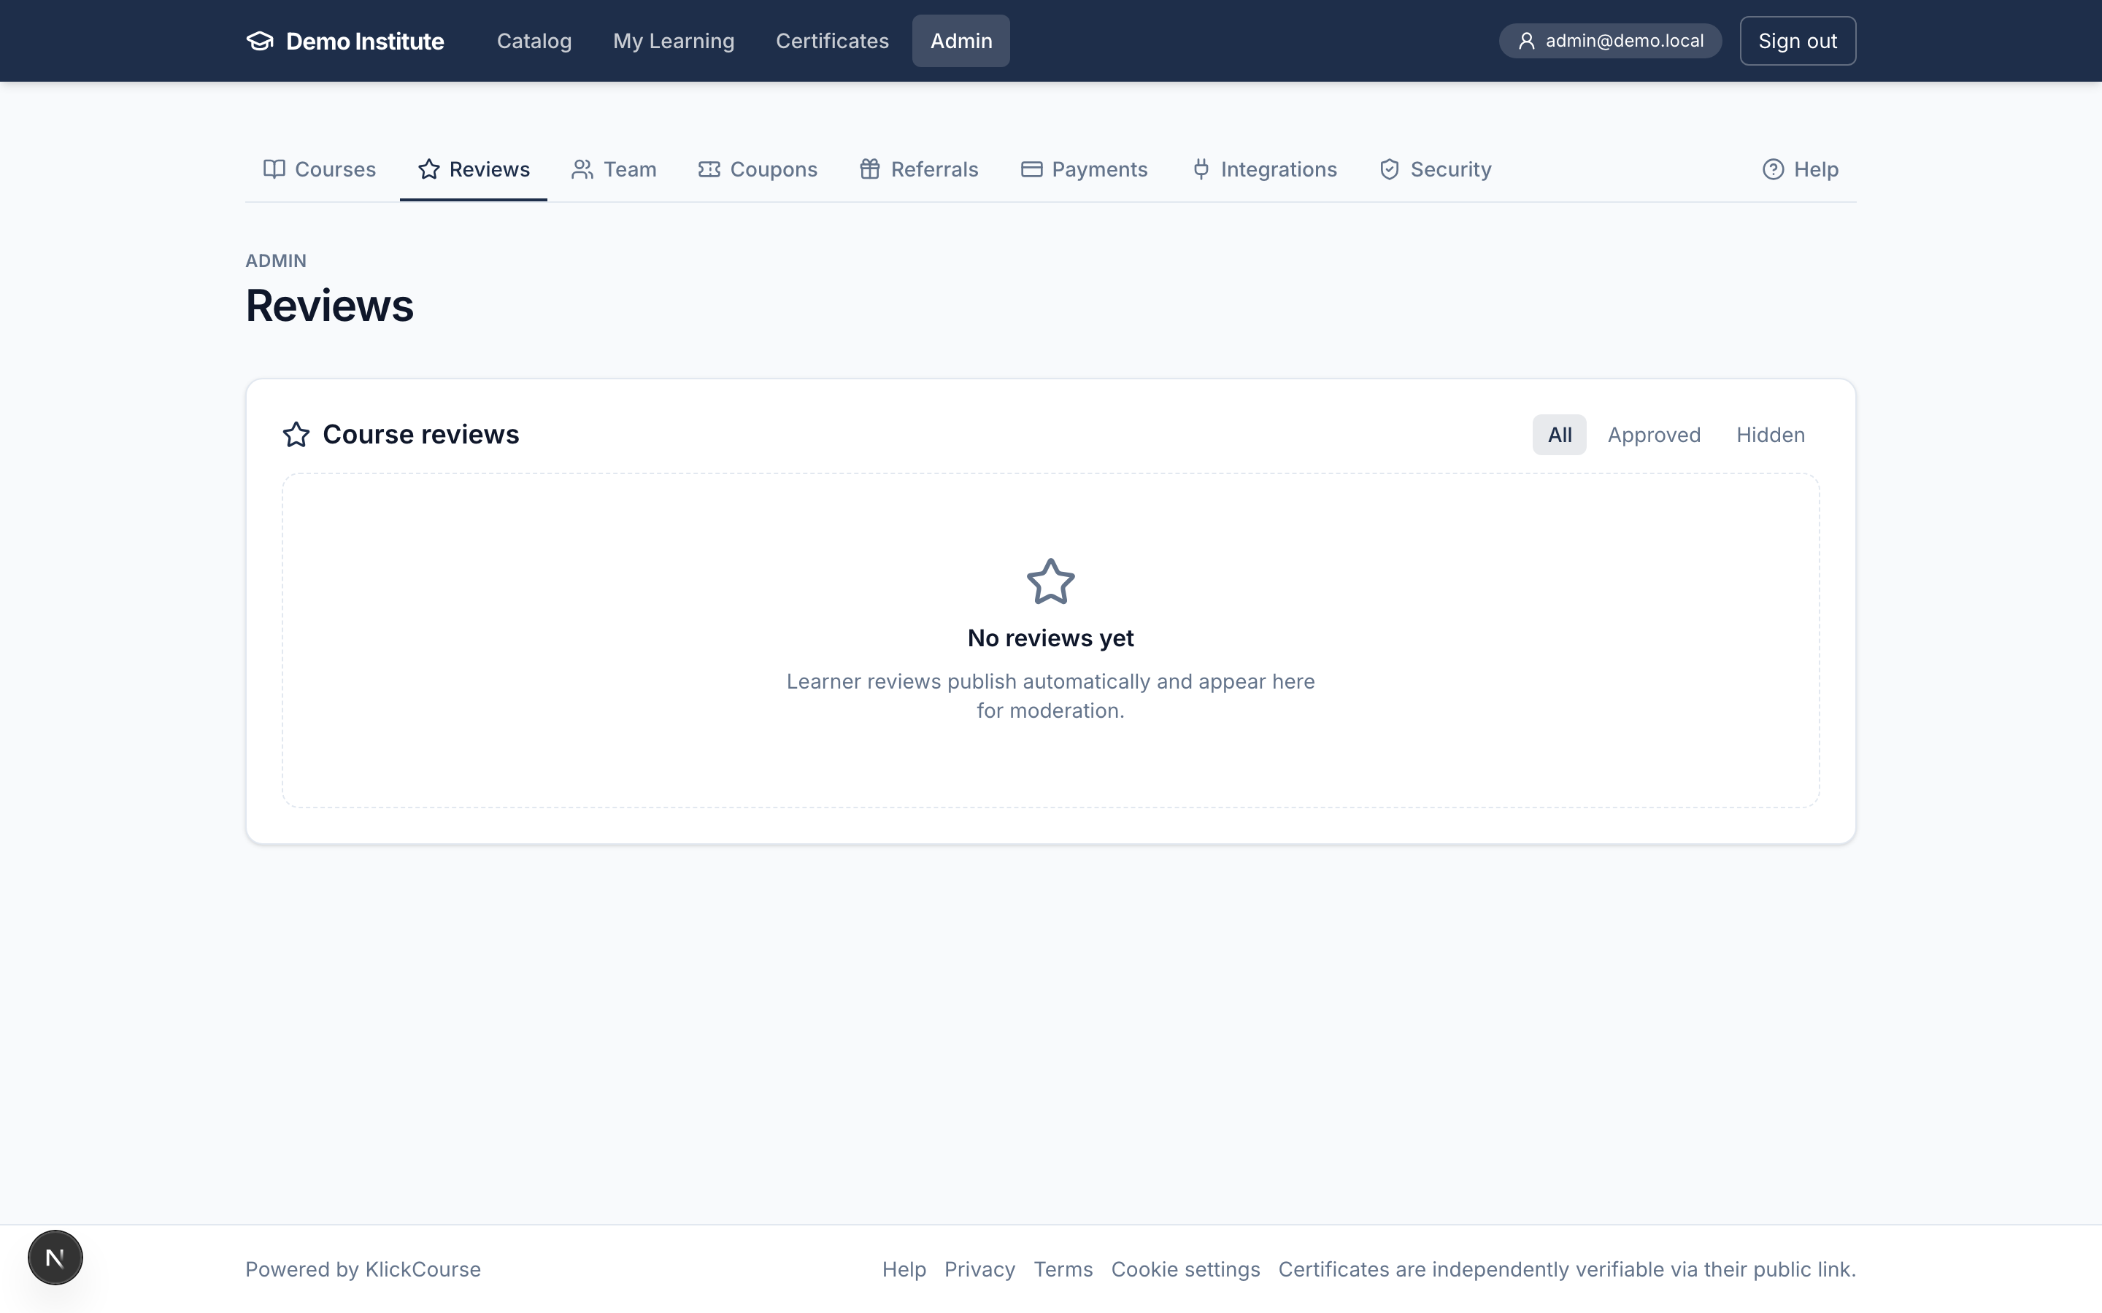This screenshot has width=2102, height=1313.
Task: Click the Learner reviews publish automatically description
Action: click(x=1051, y=696)
